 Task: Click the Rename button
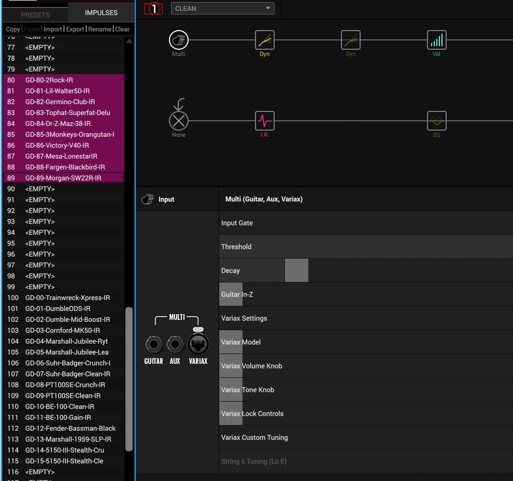[99, 29]
